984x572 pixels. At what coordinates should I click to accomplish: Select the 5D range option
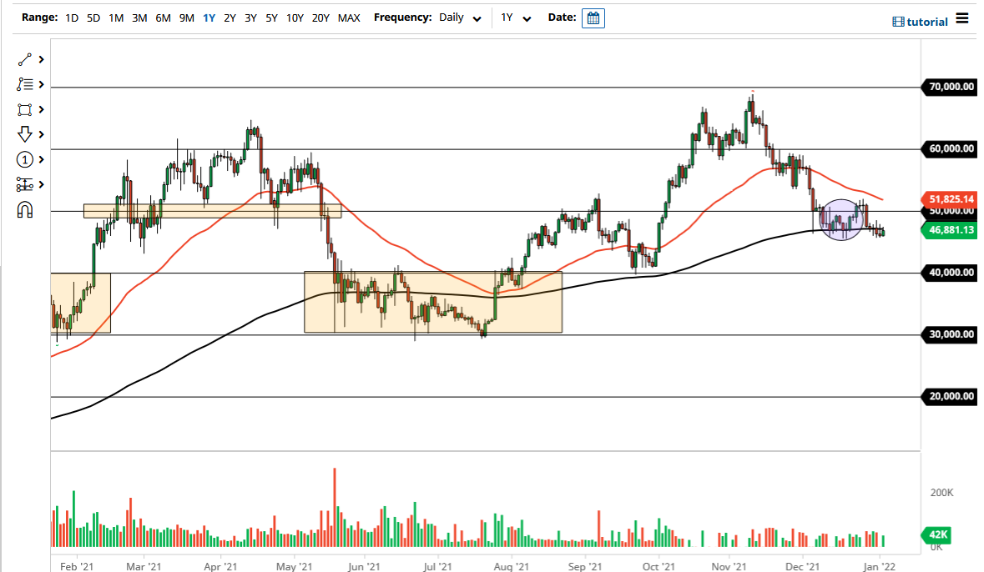[93, 18]
